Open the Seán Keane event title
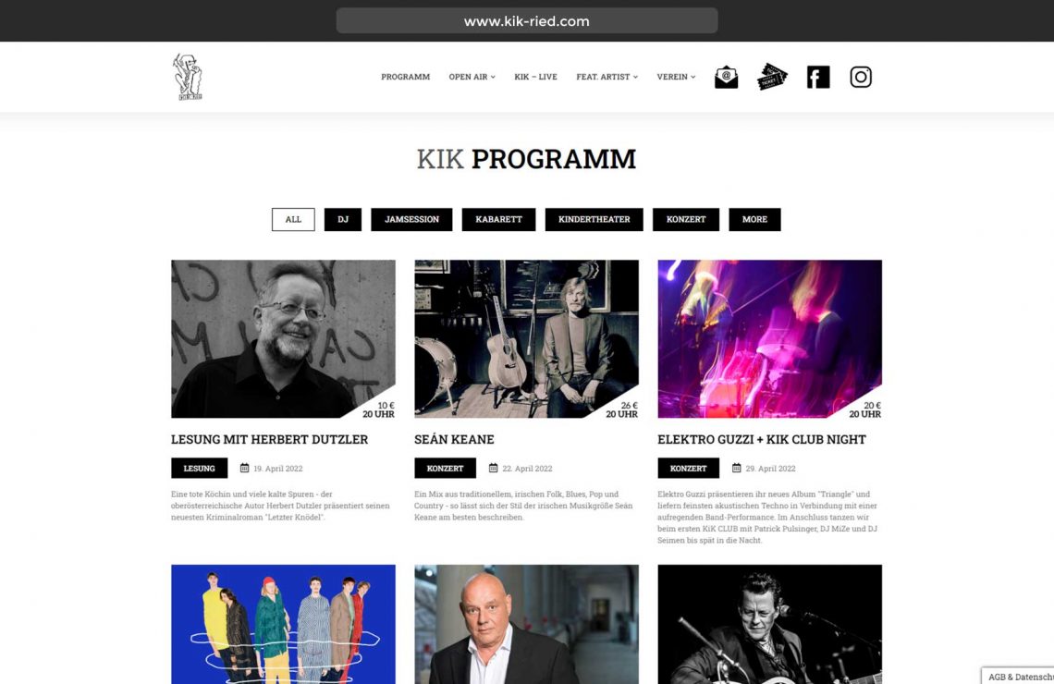The image size is (1054, 684). click(x=454, y=439)
